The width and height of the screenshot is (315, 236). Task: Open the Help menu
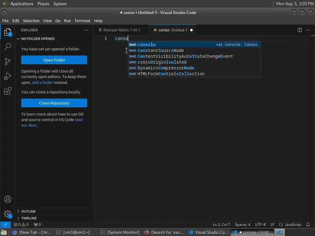coord(98,21)
